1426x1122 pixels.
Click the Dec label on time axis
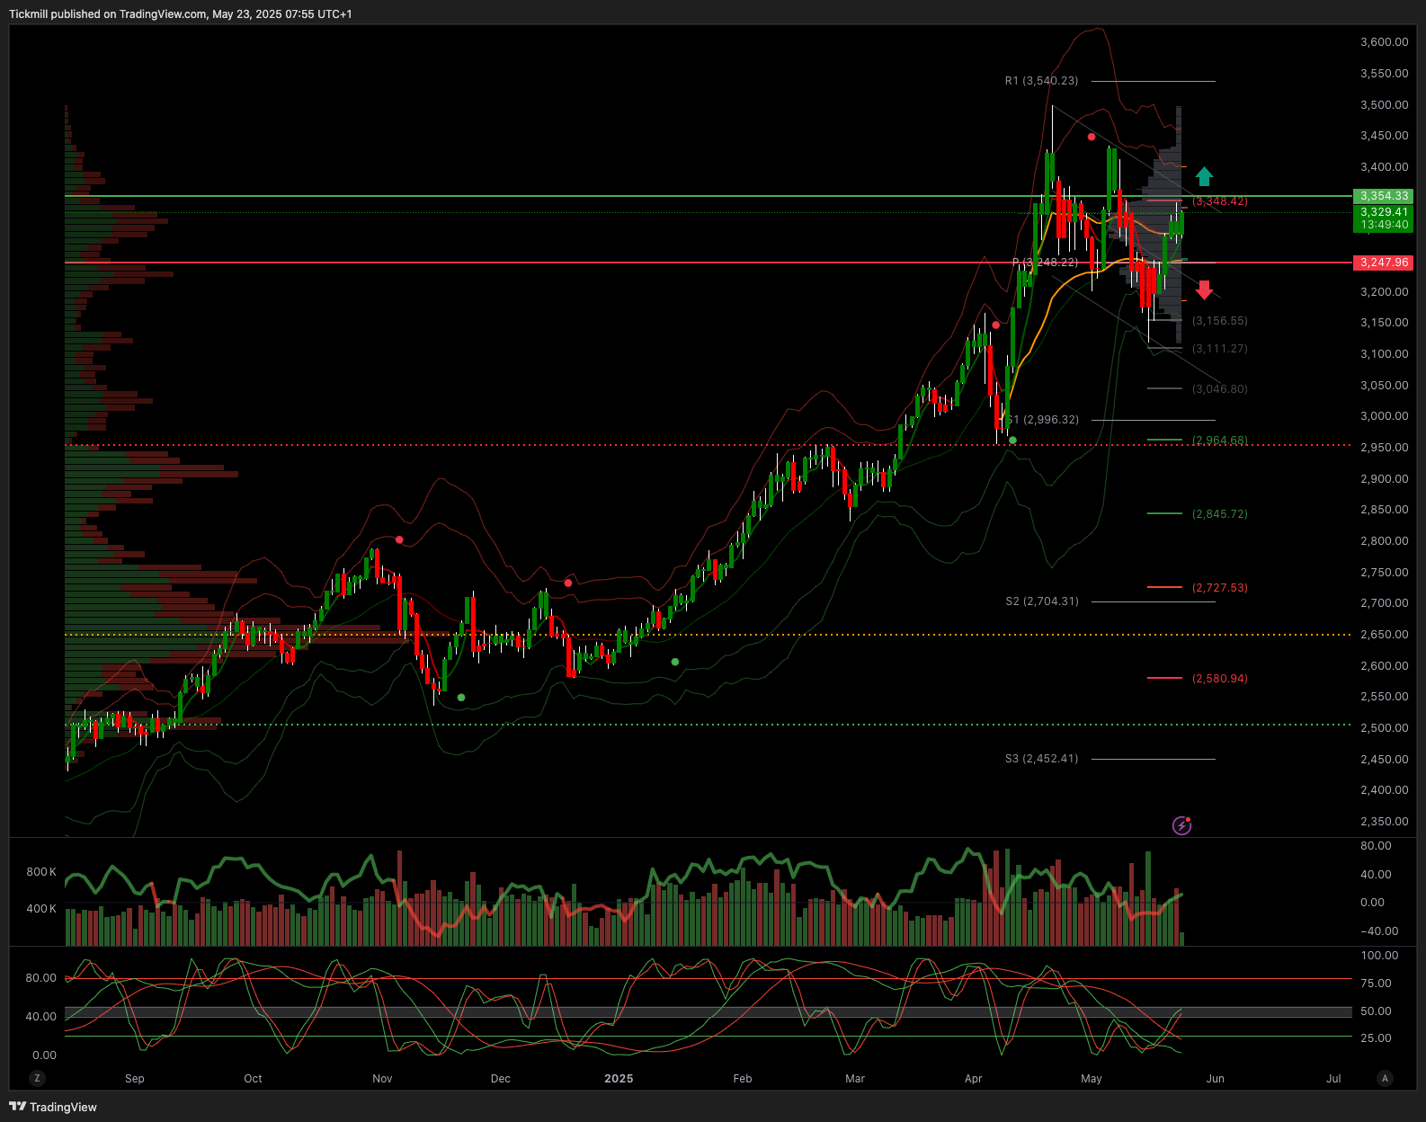pyautogui.click(x=501, y=1079)
